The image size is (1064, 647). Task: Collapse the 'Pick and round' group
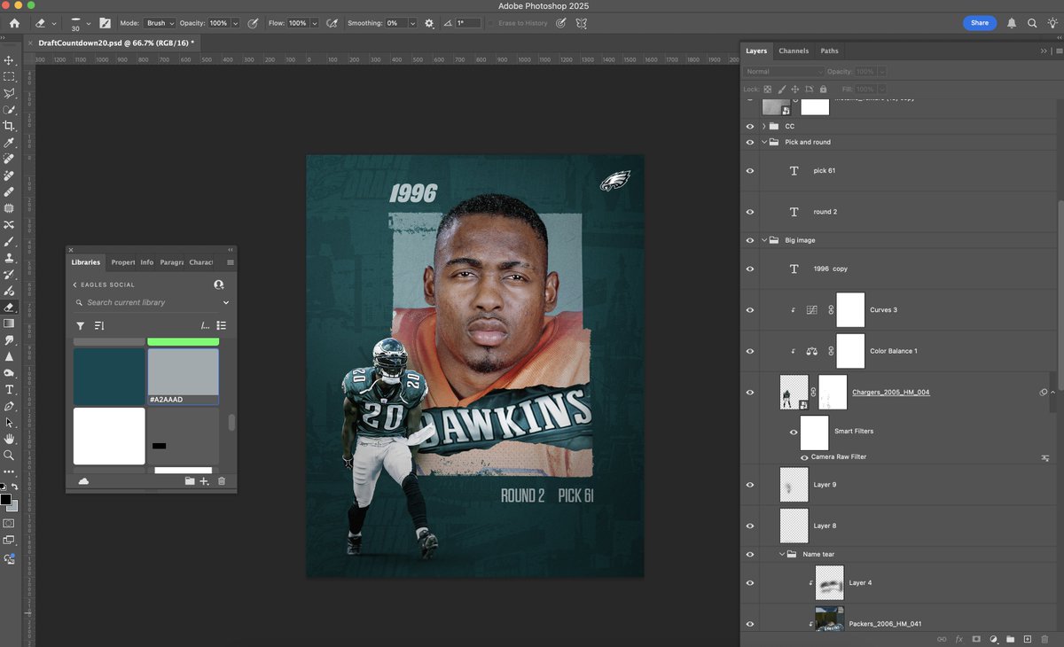pos(763,142)
